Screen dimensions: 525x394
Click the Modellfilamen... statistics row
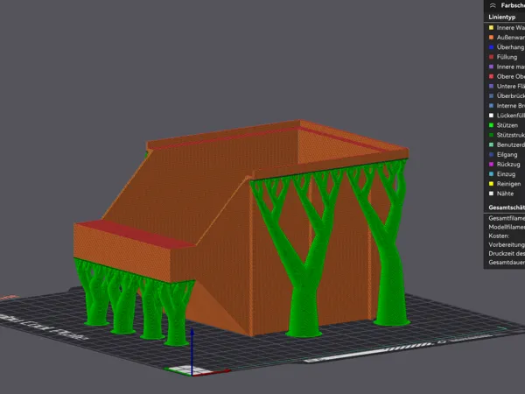click(507, 227)
